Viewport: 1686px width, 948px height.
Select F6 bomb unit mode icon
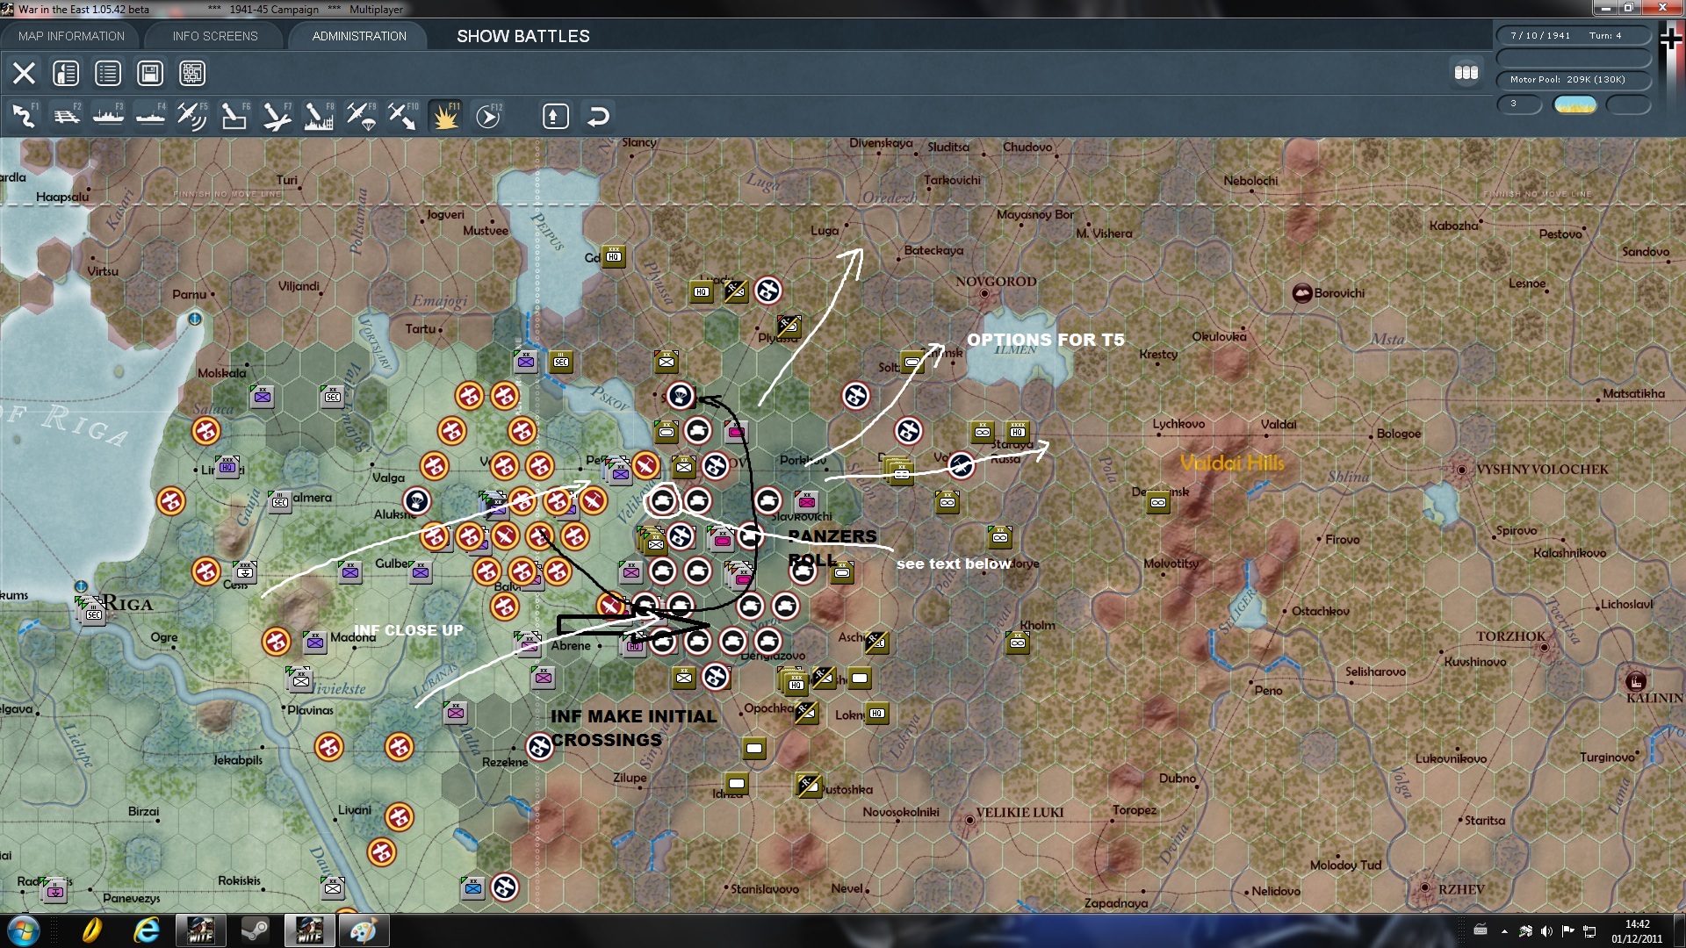click(x=234, y=116)
